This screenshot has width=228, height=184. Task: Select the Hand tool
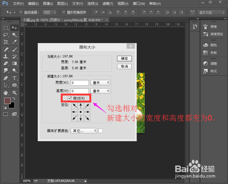(6, 93)
